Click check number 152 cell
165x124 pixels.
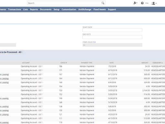tap(60, 94)
